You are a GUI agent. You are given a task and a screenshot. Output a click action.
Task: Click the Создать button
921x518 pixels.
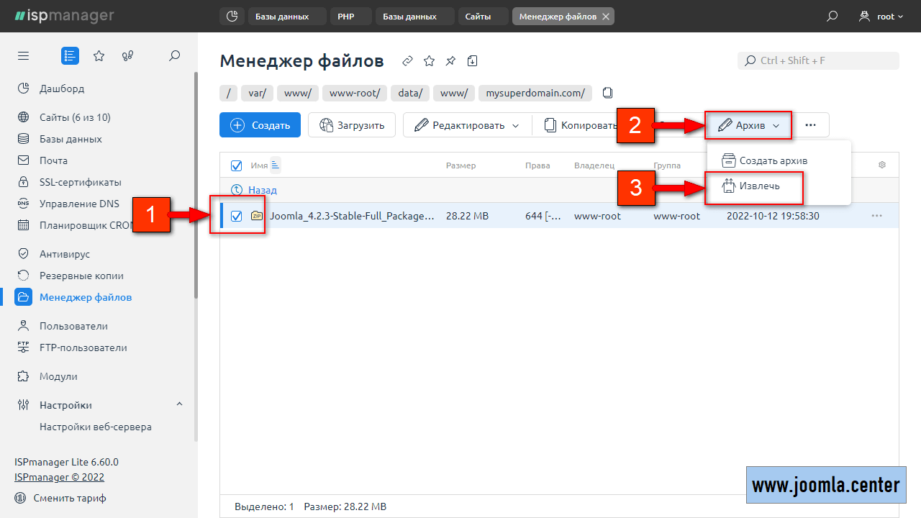(260, 125)
